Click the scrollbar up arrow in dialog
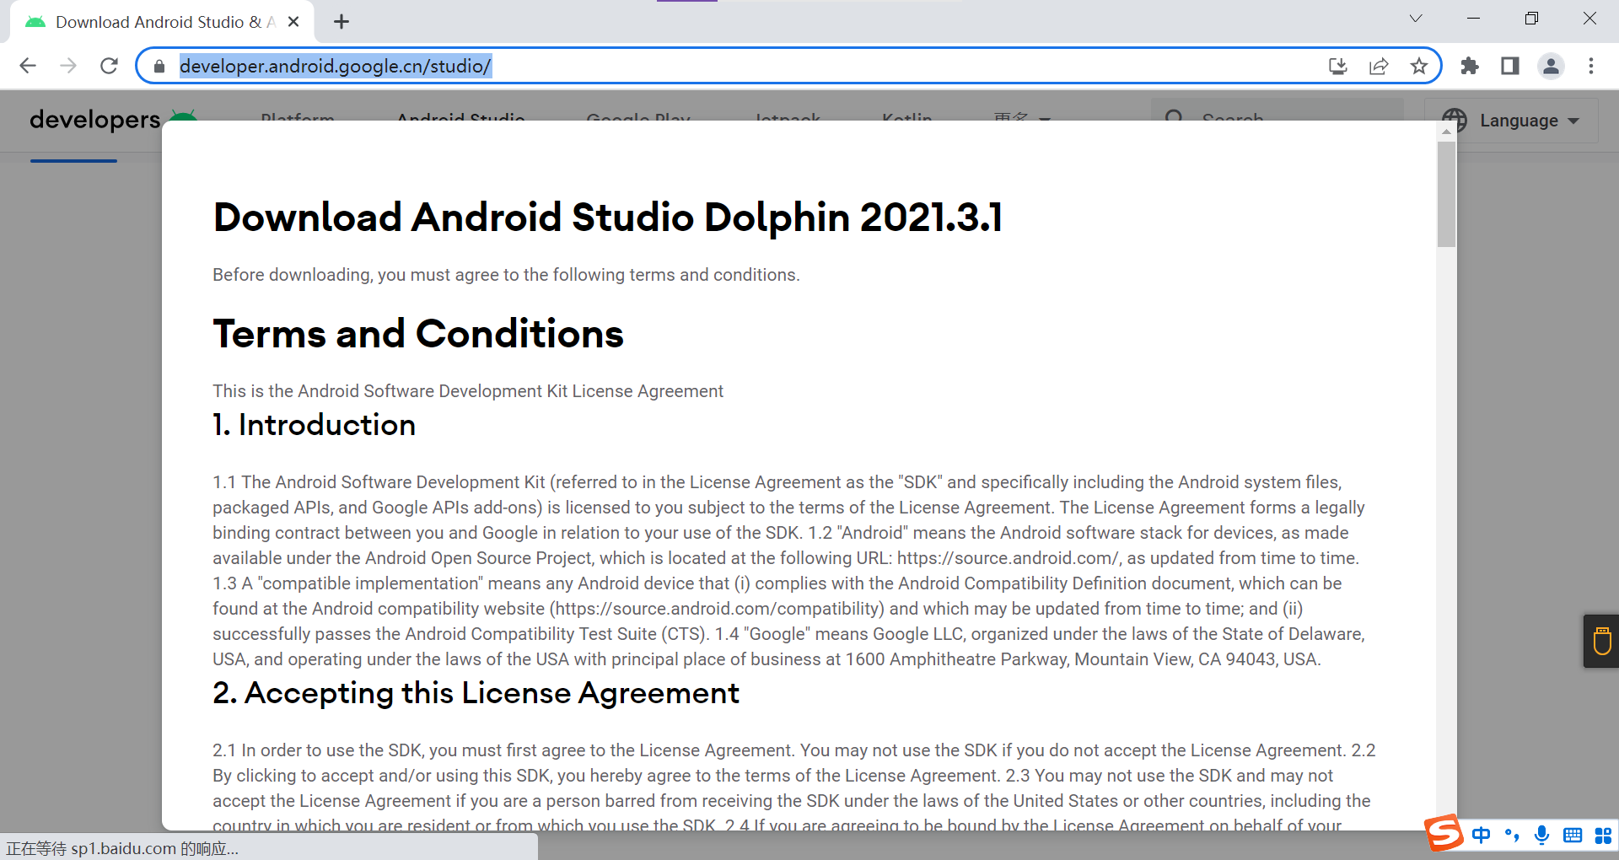1619x860 pixels. [1446, 132]
